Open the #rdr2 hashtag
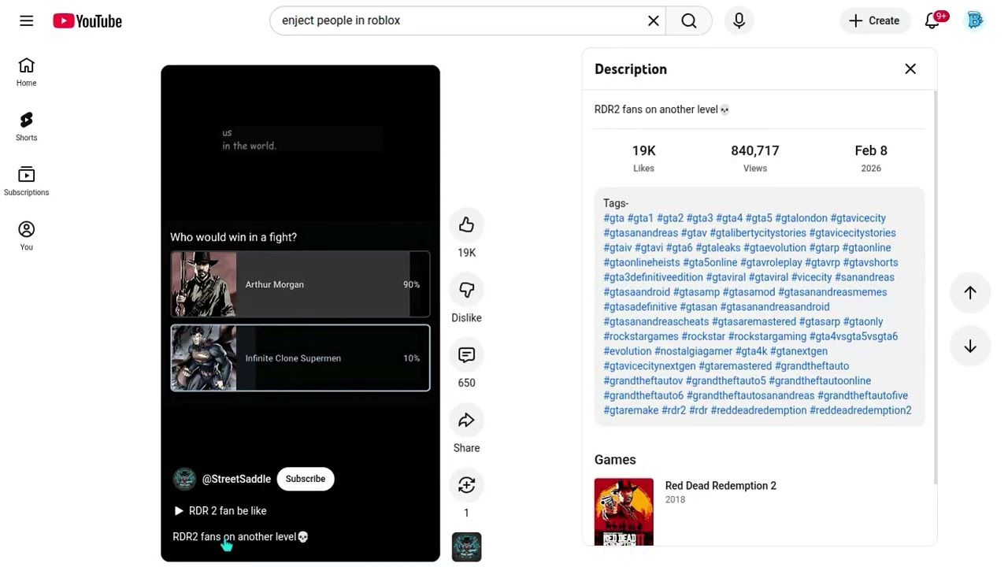The height and width of the screenshot is (567, 1008). pos(673,410)
